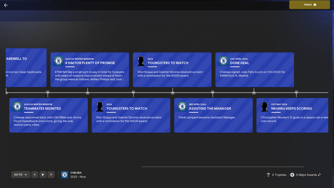The width and height of the screenshot is (334, 188).
Task: Open the 'TEAMMATES REUNITED' event card
Action: 49,115
